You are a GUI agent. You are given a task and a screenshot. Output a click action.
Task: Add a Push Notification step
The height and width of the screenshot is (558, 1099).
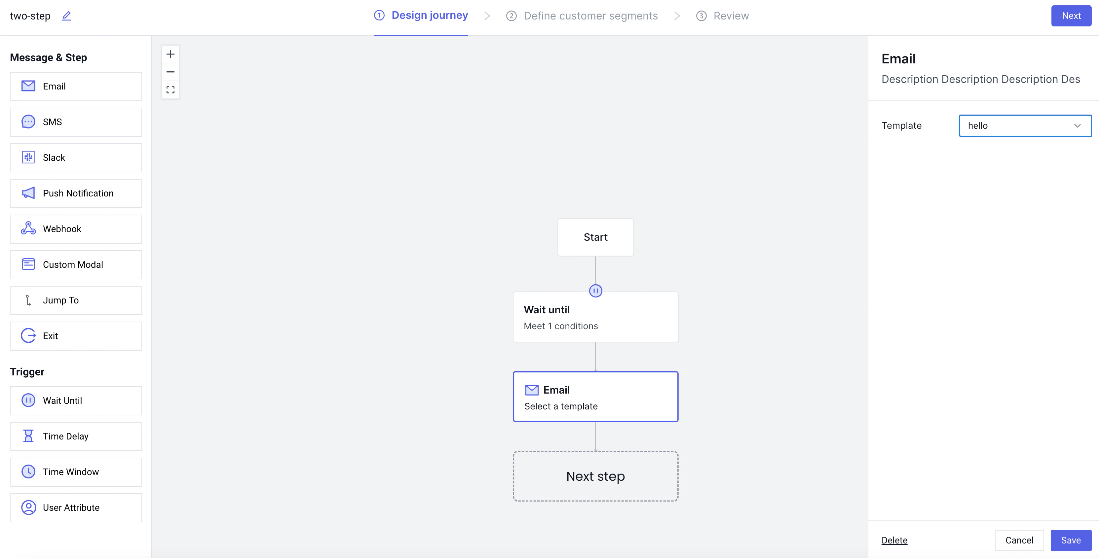coord(75,193)
